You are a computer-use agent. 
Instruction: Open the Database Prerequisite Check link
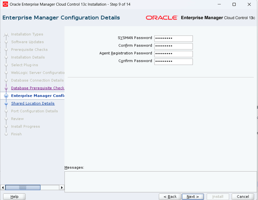tap(38, 88)
